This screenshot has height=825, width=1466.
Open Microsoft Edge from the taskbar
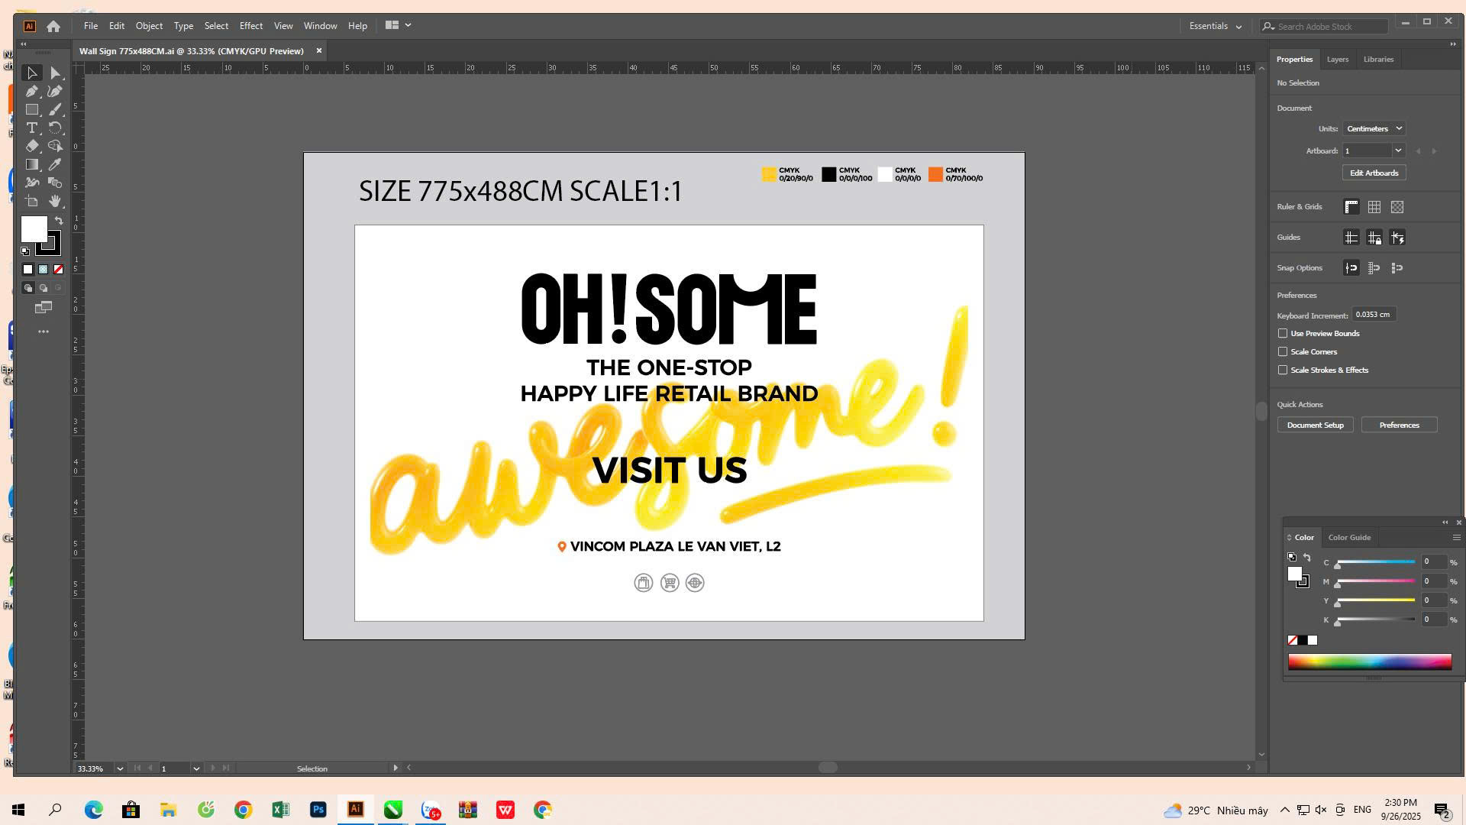click(93, 810)
